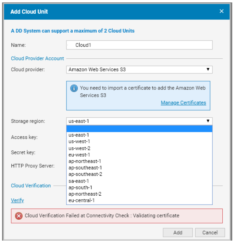Image resolution: width=235 pixels, height=243 pixels.
Task: Select eu-central-1 storage region
Action: [x=82, y=200]
